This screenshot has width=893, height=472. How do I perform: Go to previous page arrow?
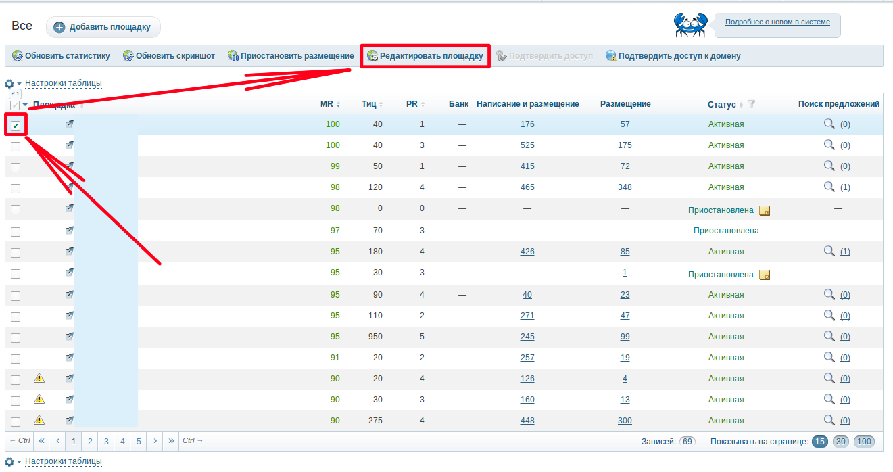coord(58,441)
